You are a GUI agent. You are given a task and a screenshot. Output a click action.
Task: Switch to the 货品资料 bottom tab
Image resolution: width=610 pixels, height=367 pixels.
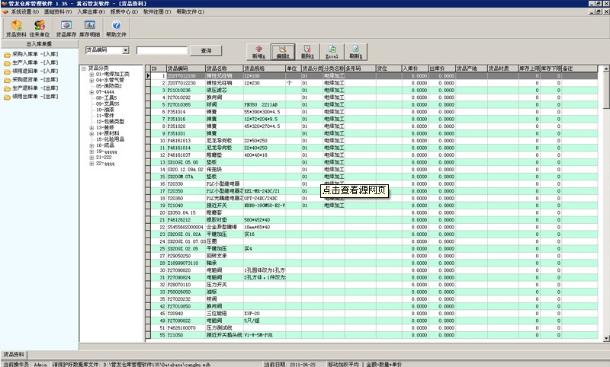pos(14,354)
